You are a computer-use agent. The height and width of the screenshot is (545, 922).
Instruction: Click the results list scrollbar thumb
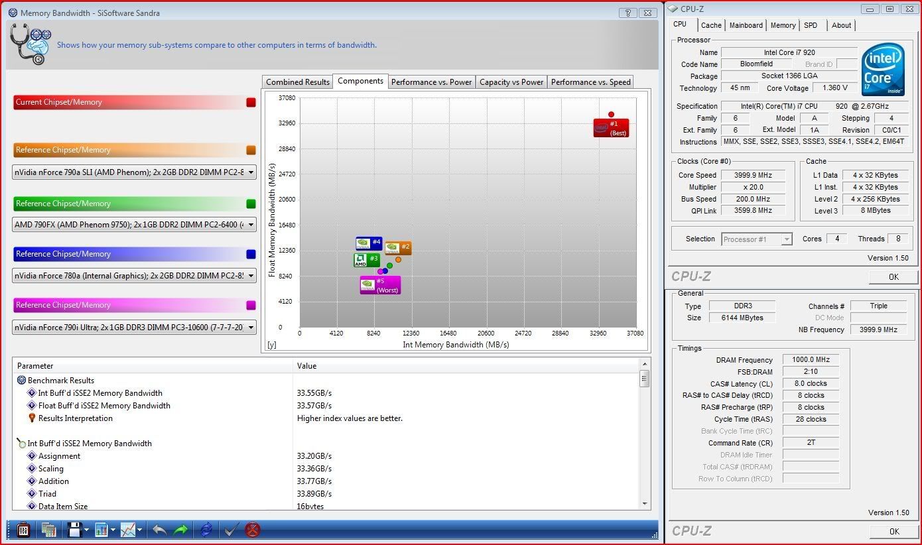click(644, 379)
